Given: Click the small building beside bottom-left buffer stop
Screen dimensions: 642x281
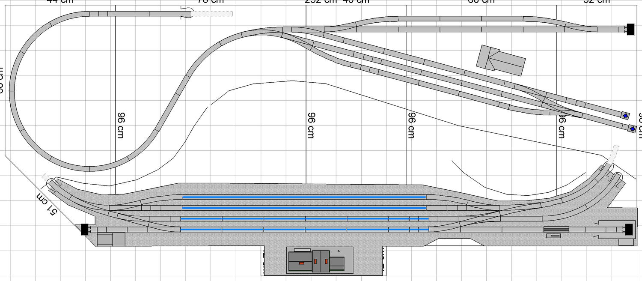Looking at the screenshot, I should click(111, 239).
